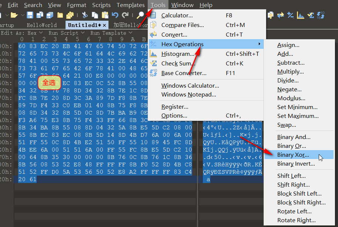This screenshot has width=338, height=227.
Task: Click the Tools menu
Action: pos(158,5)
